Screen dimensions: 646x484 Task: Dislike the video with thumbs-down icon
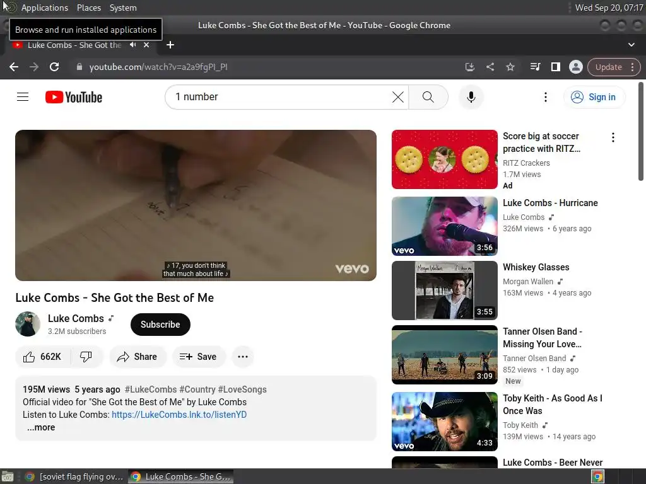point(86,357)
